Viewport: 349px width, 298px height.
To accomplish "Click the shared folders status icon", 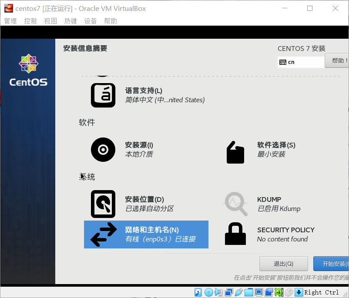I will coord(249,292).
